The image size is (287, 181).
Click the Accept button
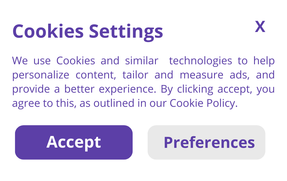(74, 142)
